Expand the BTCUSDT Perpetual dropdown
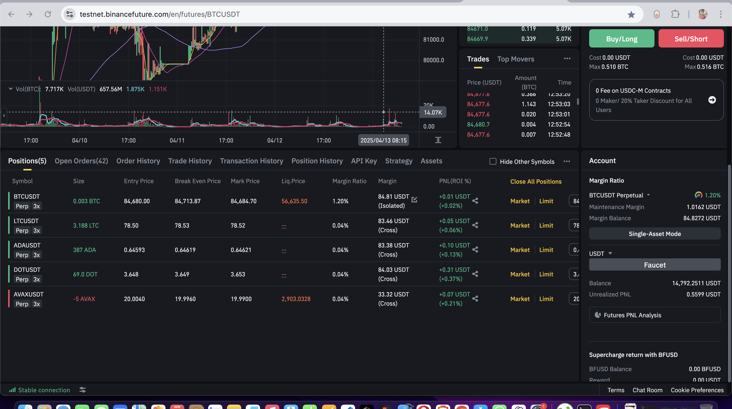This screenshot has width=732, height=409. [x=648, y=195]
